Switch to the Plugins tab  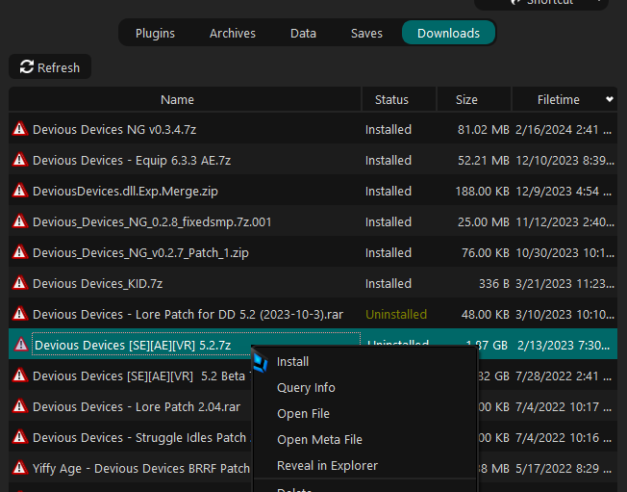click(155, 33)
